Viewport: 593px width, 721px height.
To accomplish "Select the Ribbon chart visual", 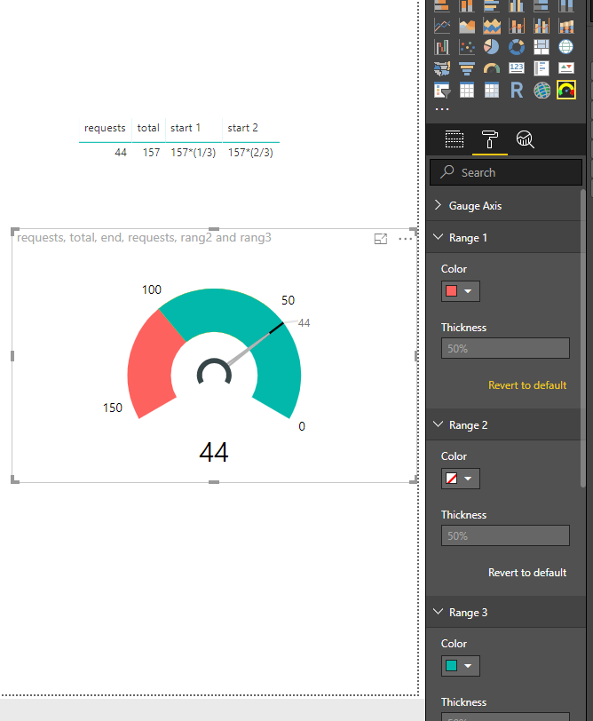I will click(x=565, y=26).
